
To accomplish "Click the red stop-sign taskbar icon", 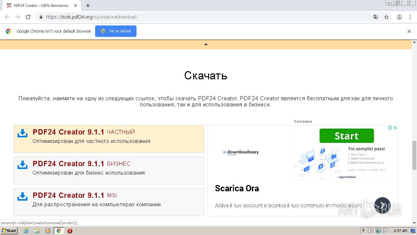I will [70, 231].
